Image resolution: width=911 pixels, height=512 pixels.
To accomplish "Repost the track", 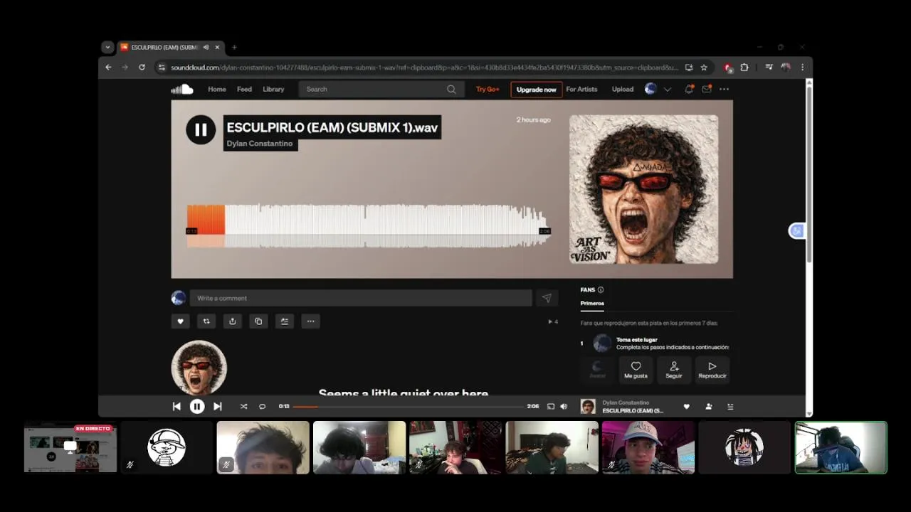I will pos(206,321).
